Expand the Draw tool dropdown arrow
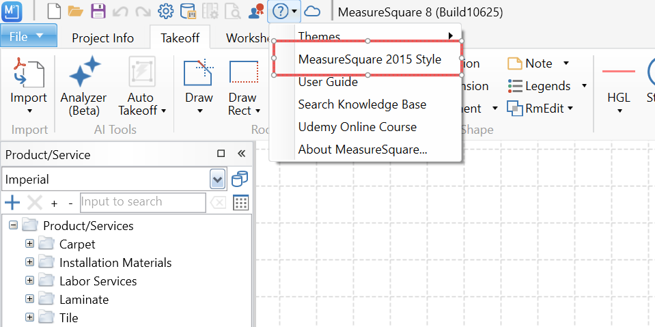 [x=199, y=111]
